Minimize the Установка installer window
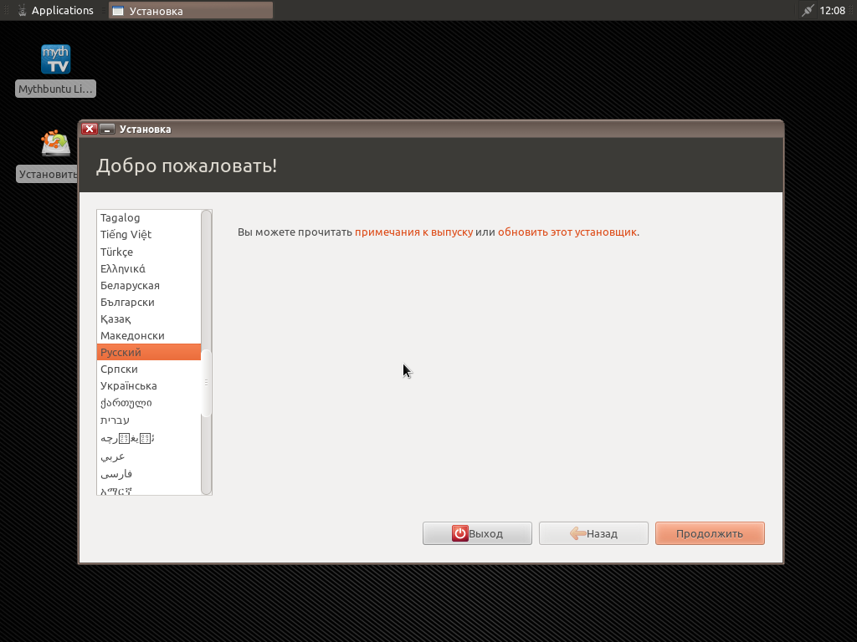Viewport: 857px width, 642px height. [107, 130]
